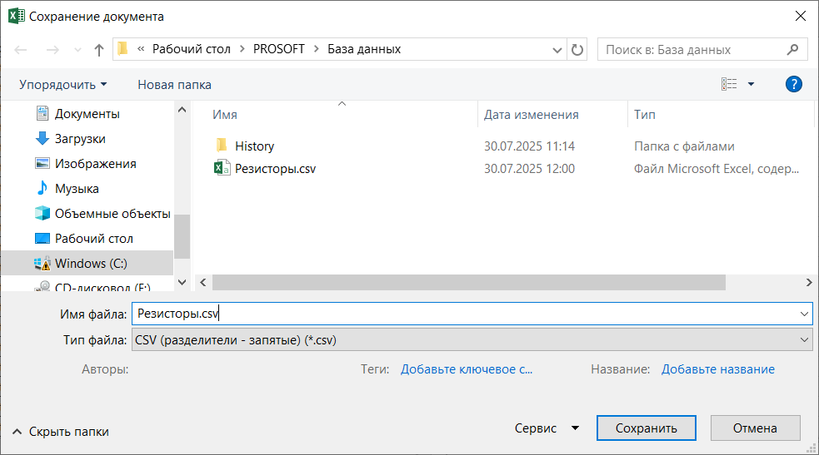This screenshot has width=819, height=455.
Task: Add tags via Добавьте ключевое с... link
Action: click(x=467, y=369)
